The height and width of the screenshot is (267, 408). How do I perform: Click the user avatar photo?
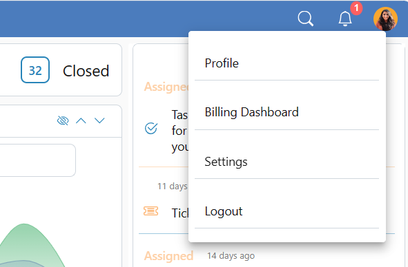[x=385, y=19]
